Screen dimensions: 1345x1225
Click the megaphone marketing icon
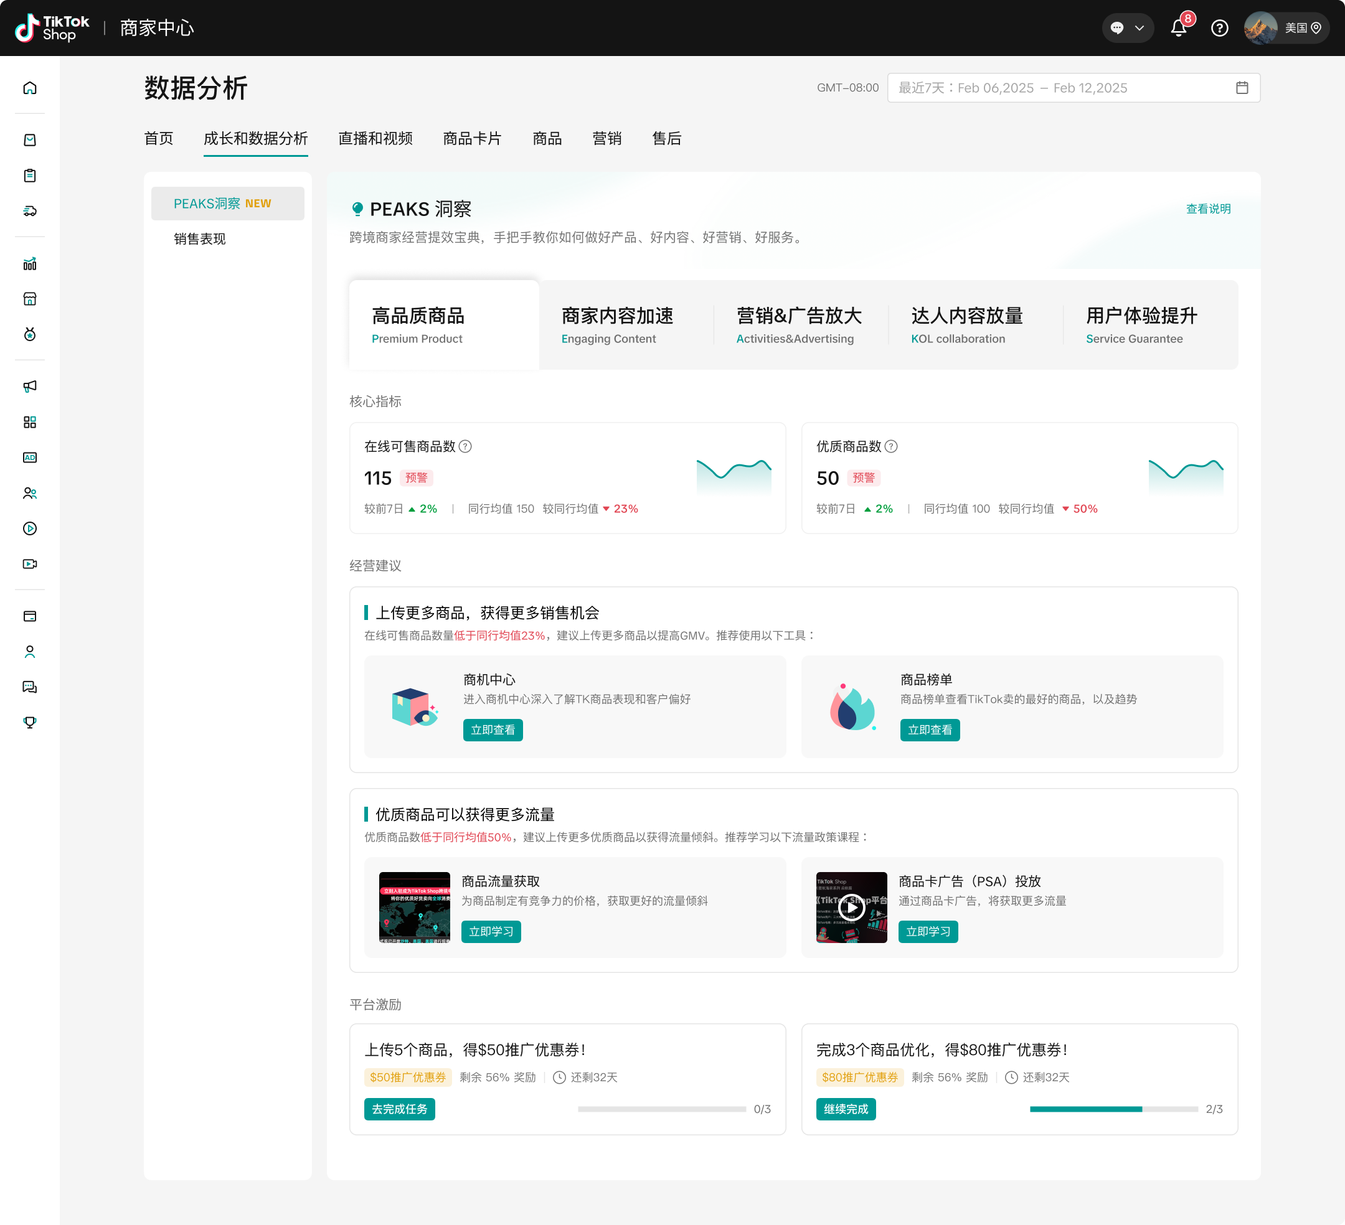[29, 386]
